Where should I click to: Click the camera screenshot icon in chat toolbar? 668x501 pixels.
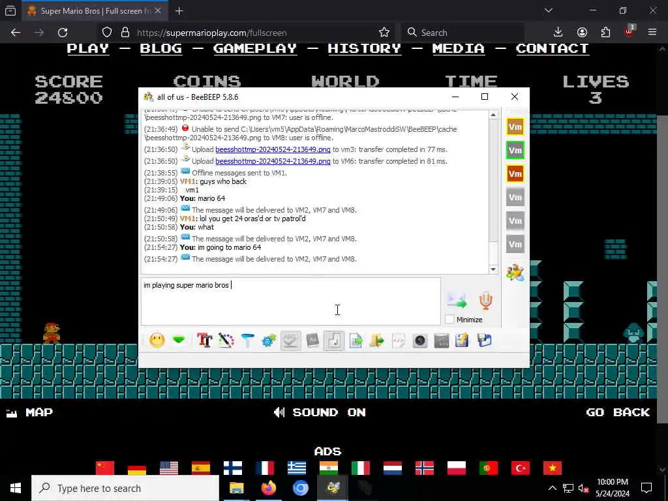point(420,341)
